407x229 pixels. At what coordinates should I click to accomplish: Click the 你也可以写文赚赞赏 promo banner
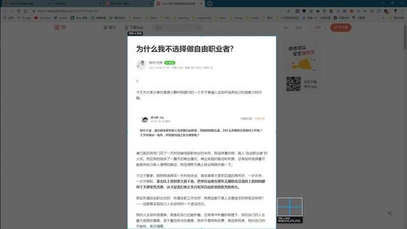(301, 58)
